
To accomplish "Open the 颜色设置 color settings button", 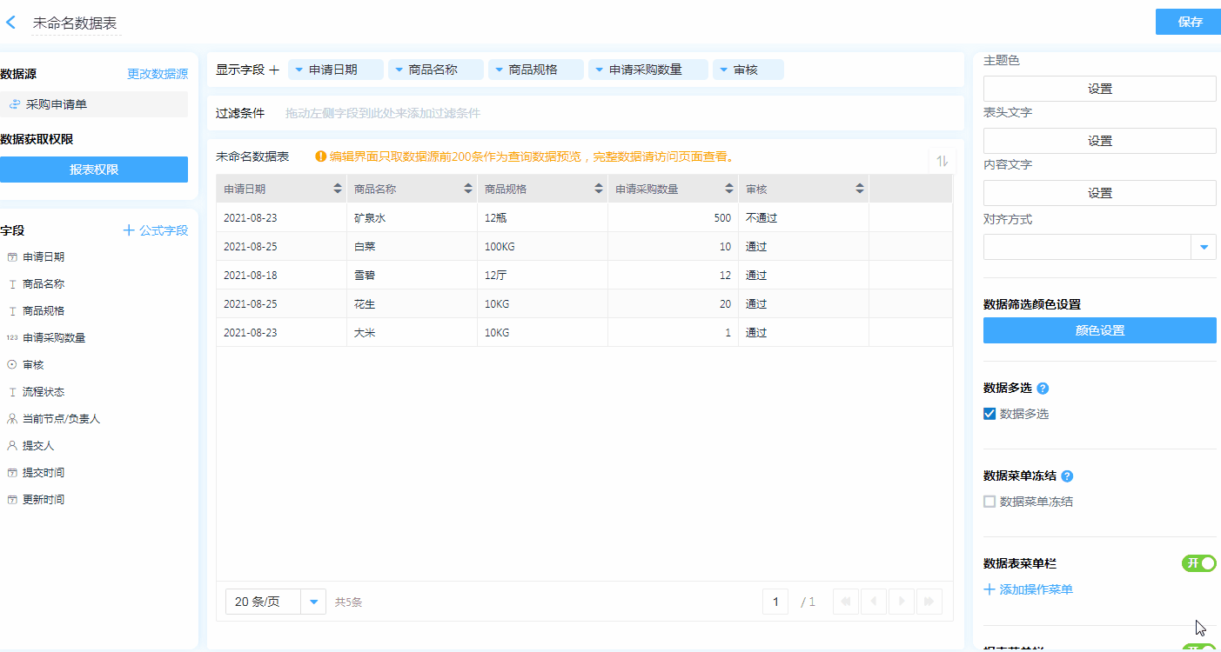I will coord(1099,330).
